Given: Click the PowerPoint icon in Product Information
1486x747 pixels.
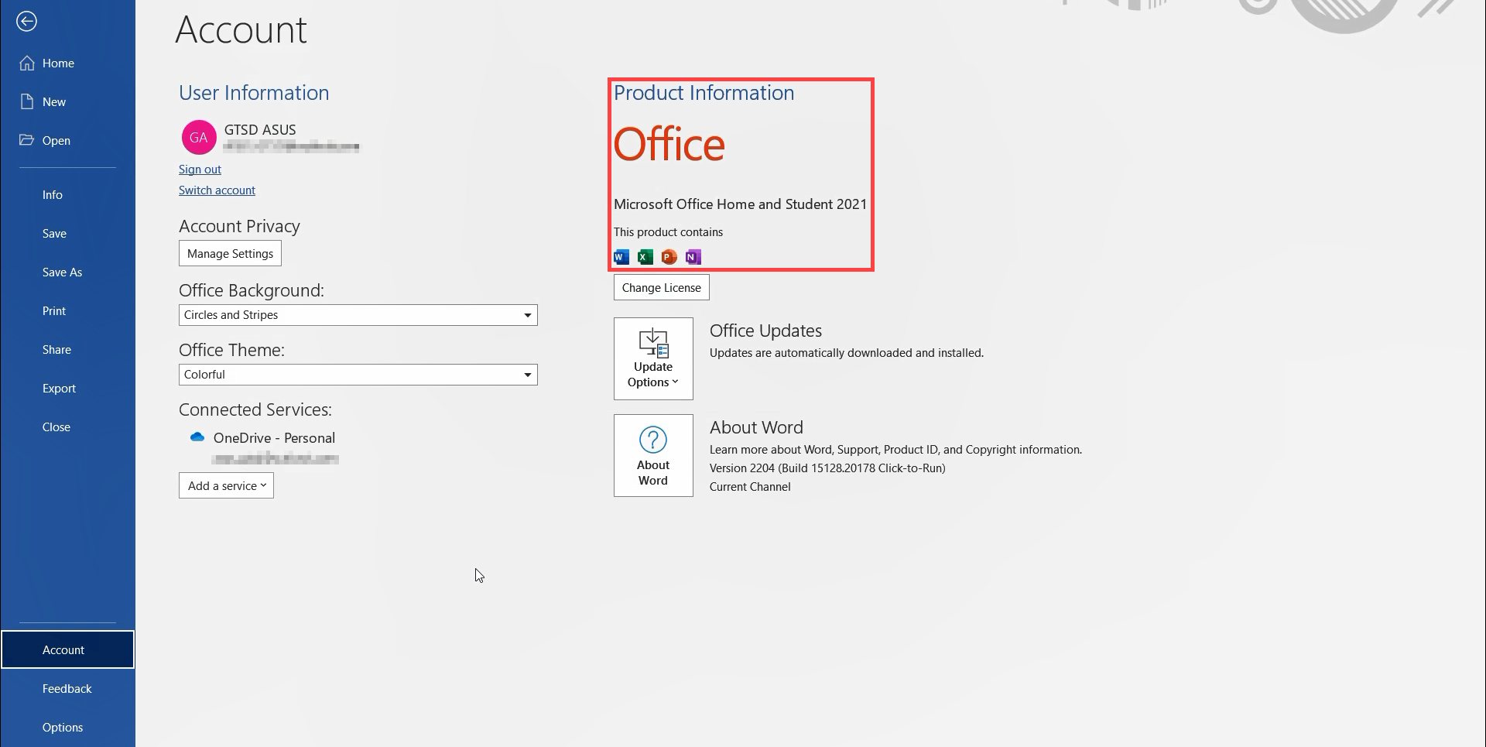Looking at the screenshot, I should [669, 257].
